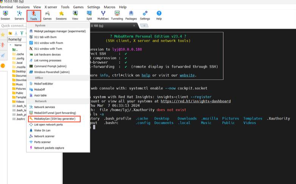Image resolution: width=296 pixels, height=184 pixels.
Task: Click the Help question mark icon
Action: tap(159, 15)
